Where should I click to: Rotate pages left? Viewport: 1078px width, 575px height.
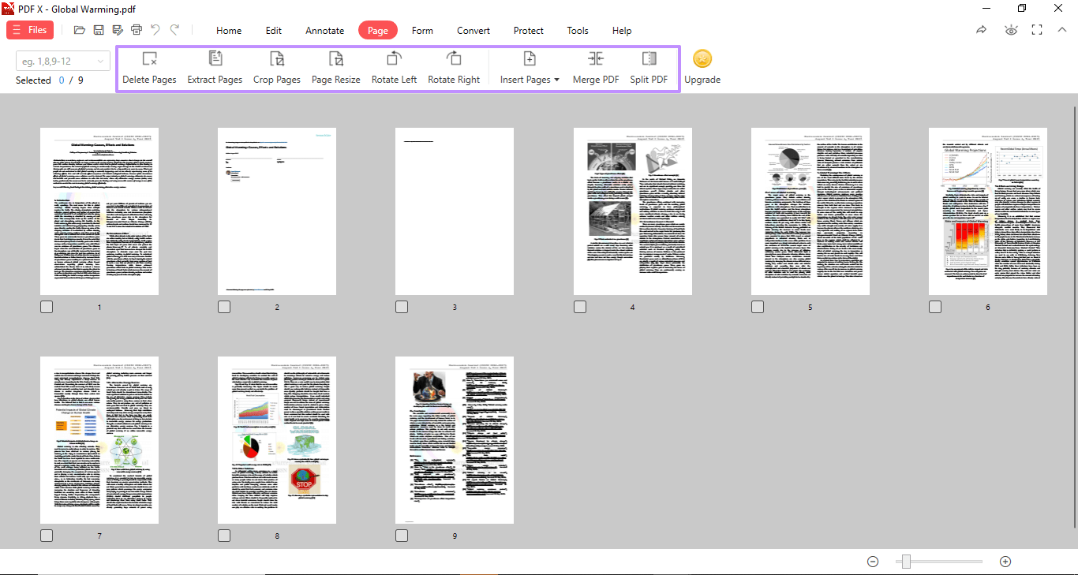coord(393,67)
